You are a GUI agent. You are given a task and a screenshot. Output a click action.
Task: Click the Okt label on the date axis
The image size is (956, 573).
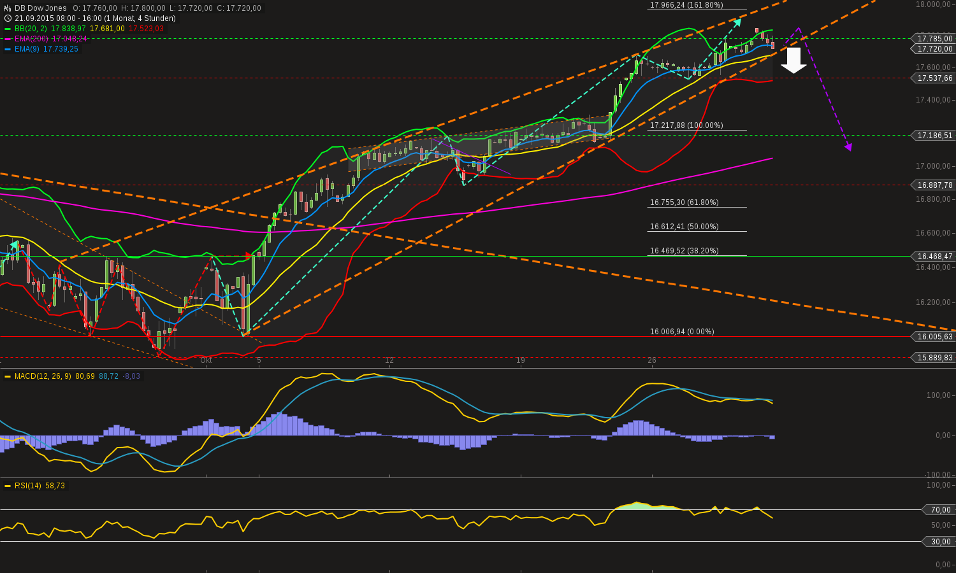[x=206, y=360]
